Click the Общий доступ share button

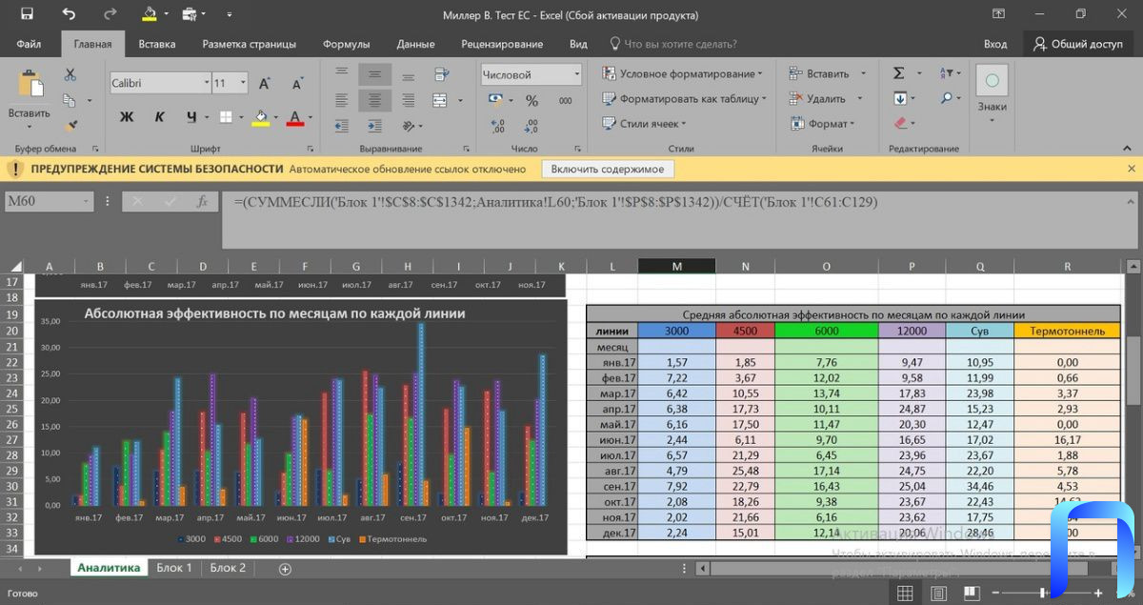coord(1079,44)
